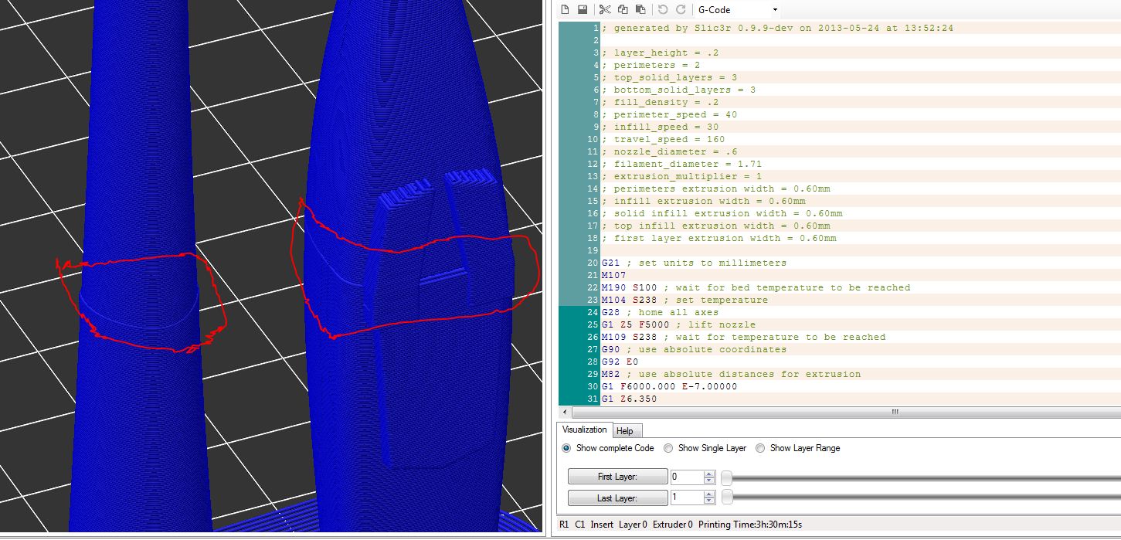1121x540 pixels.
Task: Click the Undo arrow icon
Action: 663,9
